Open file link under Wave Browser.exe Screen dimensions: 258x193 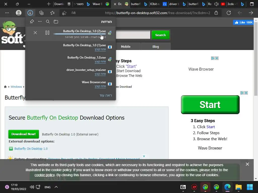pos(100,86)
